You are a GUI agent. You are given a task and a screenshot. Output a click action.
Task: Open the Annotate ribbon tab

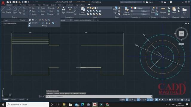pyautogui.click(x=23, y=5)
